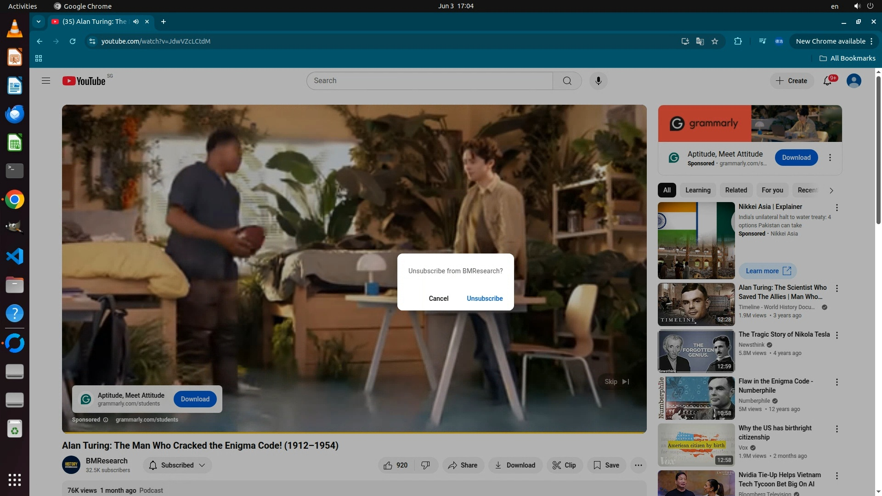Open the Nikola Tesla video thumbnail
Viewport: 882px width, 496px height.
click(696, 351)
